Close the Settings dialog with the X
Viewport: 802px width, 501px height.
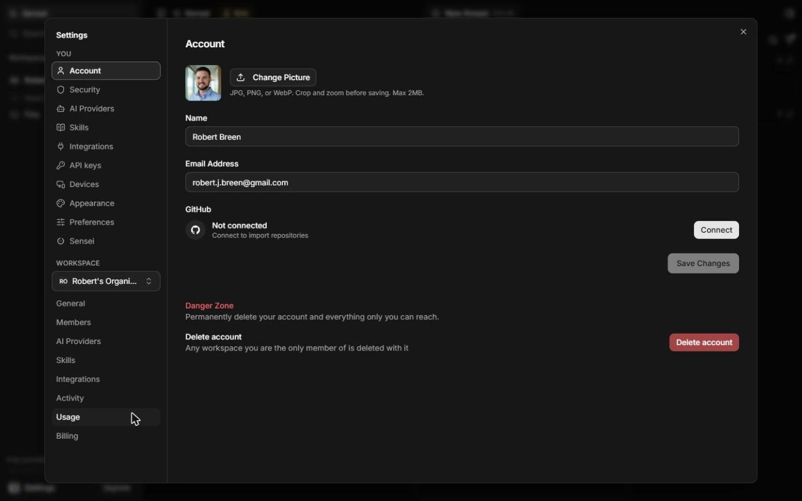point(743,32)
